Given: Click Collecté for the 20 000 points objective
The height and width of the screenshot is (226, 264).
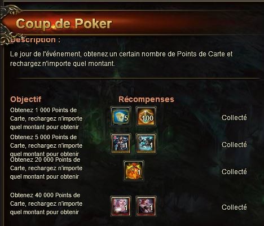Looking at the screenshot, I should point(234,171).
